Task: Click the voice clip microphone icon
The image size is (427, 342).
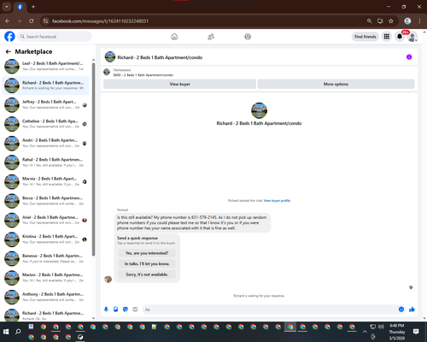Action: point(106,310)
